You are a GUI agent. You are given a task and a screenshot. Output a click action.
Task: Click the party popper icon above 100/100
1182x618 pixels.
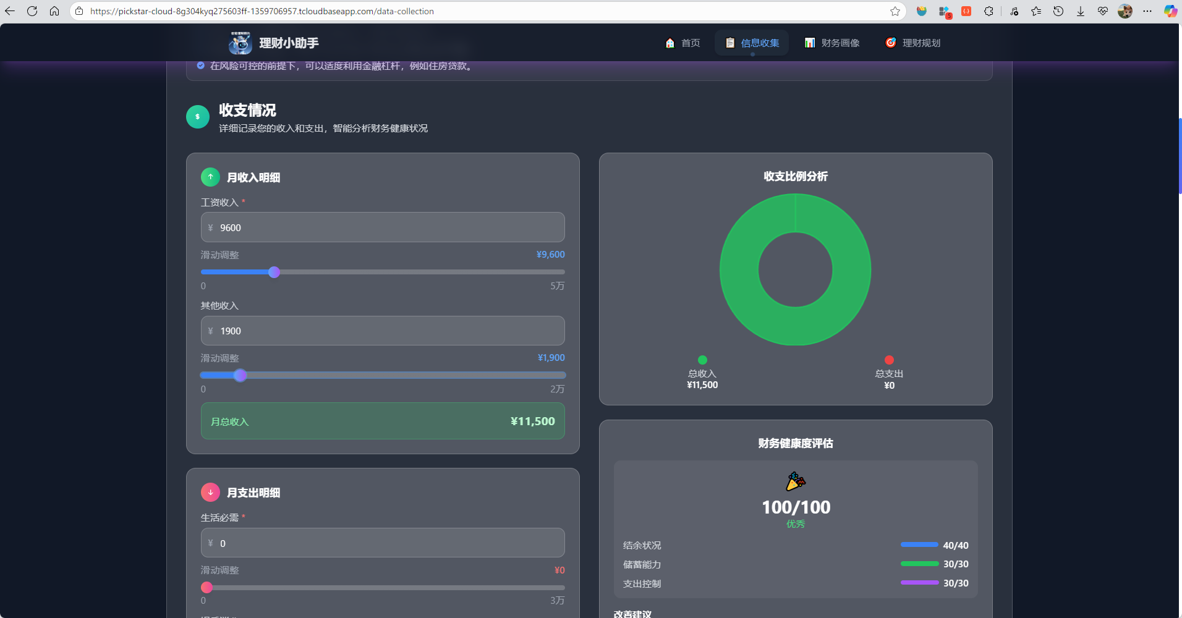point(796,481)
